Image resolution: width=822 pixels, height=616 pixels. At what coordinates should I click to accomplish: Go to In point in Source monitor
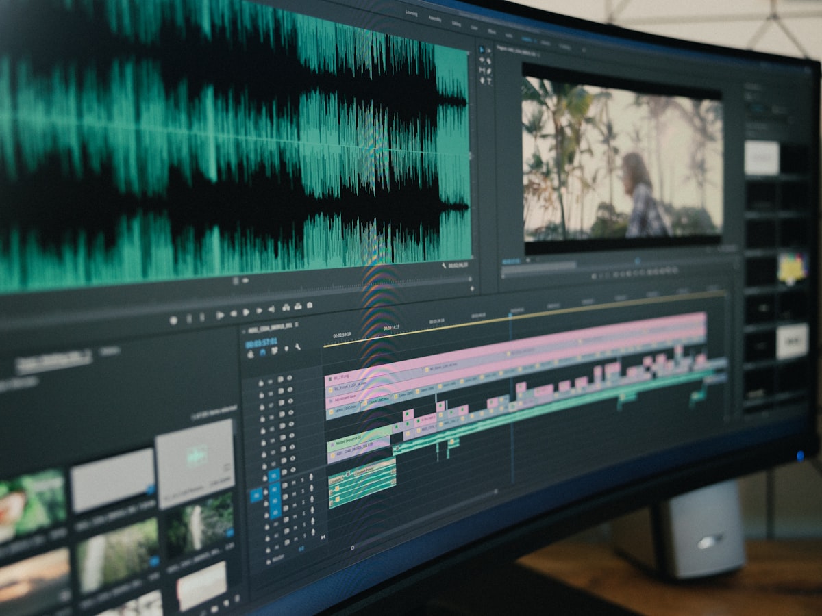coord(220,316)
